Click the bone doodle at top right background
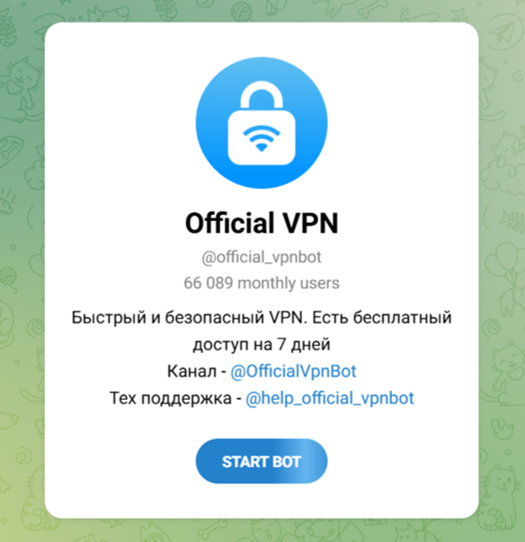 369,11
